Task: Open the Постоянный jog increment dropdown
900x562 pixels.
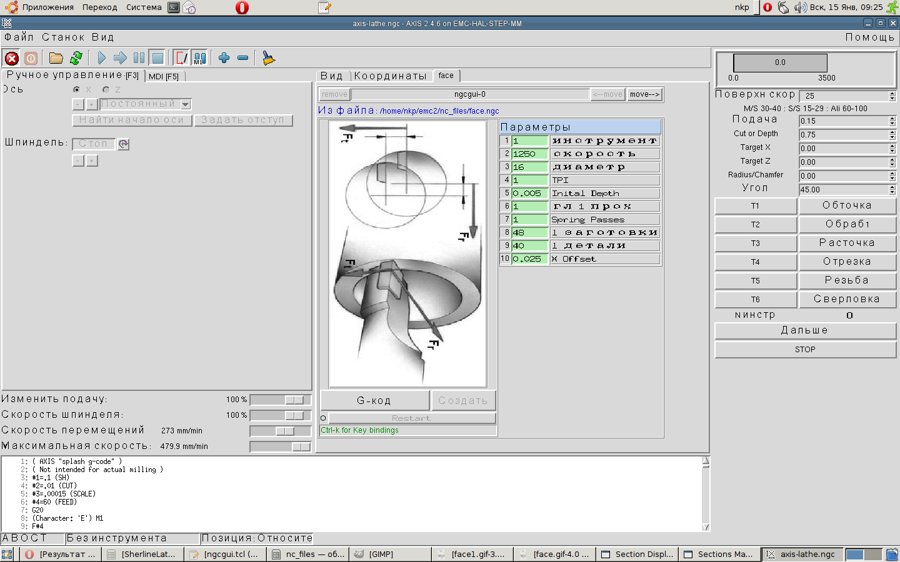Action: (x=186, y=104)
